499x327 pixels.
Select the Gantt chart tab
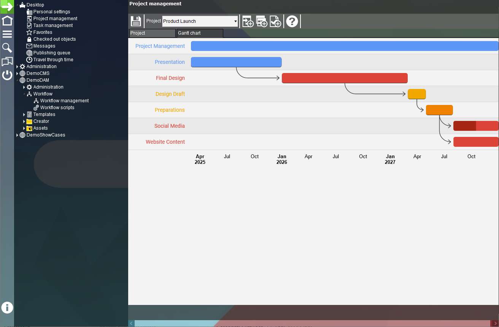tap(199, 33)
